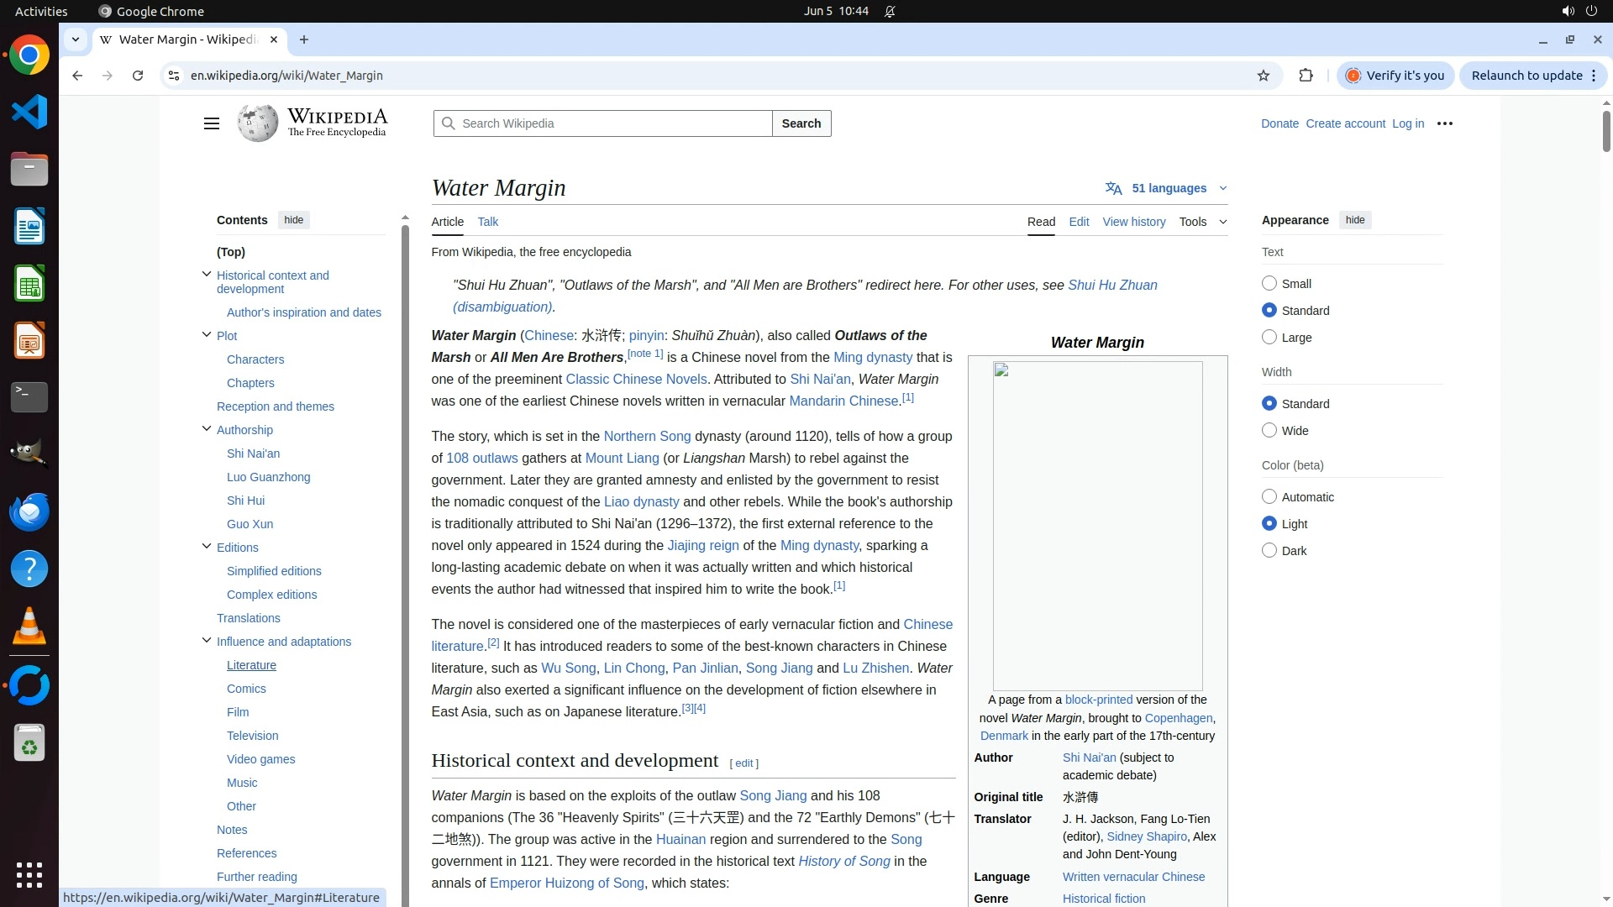Launch Visual Studio Code from the dock

tap(29, 112)
